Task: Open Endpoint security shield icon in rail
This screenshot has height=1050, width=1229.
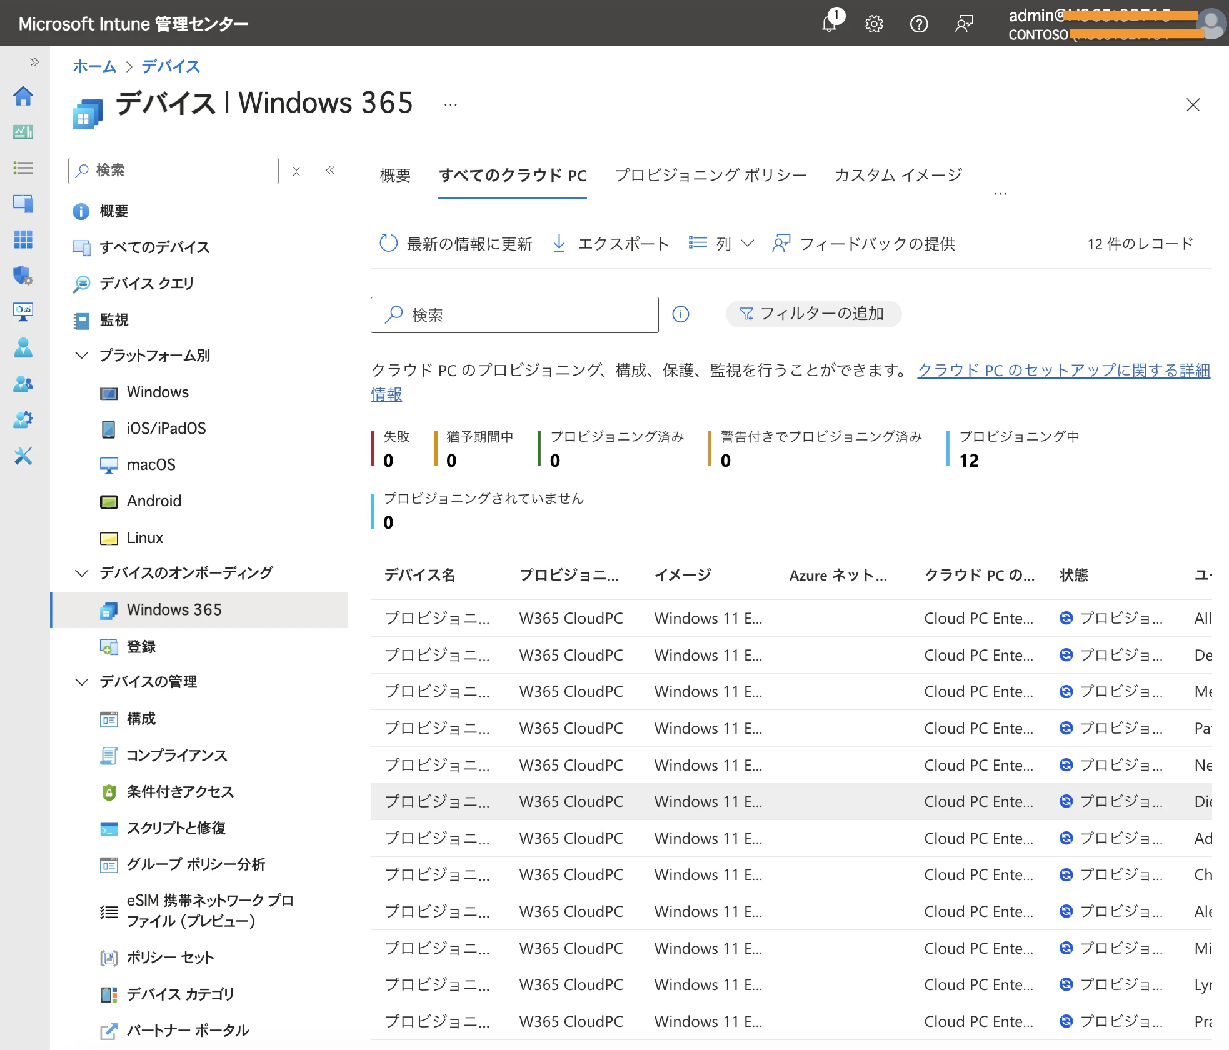Action: [23, 276]
